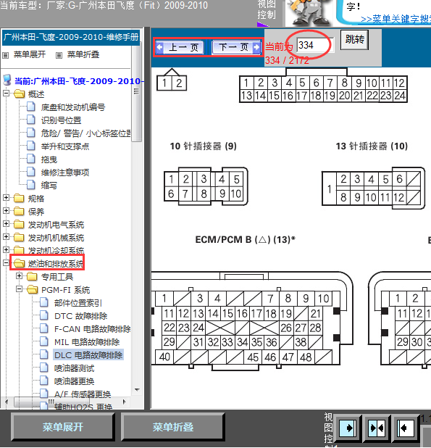Open 举升和支撑点 document

(x=65, y=146)
